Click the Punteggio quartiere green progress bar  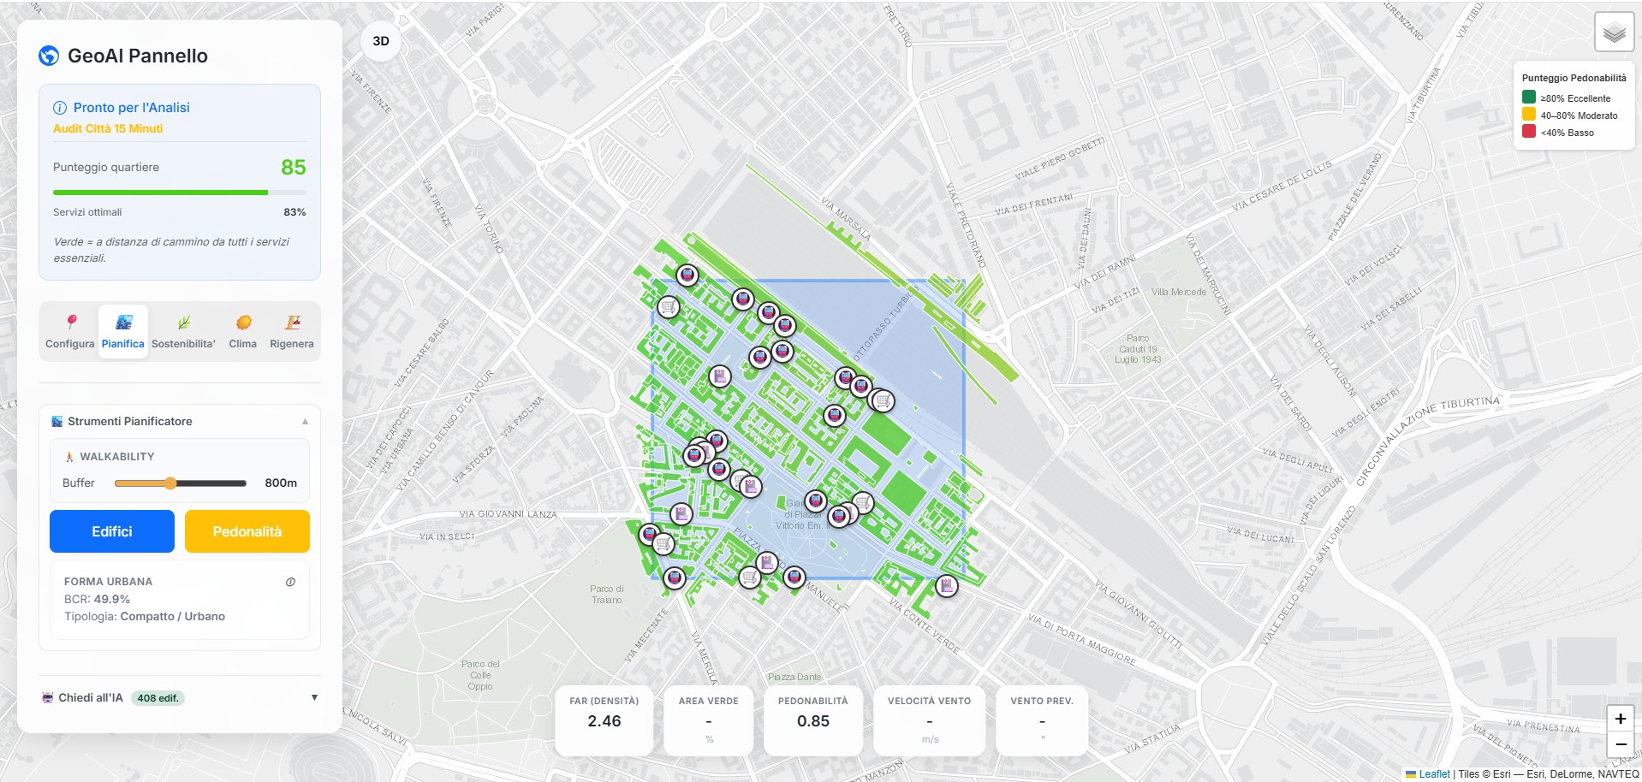[x=180, y=193]
